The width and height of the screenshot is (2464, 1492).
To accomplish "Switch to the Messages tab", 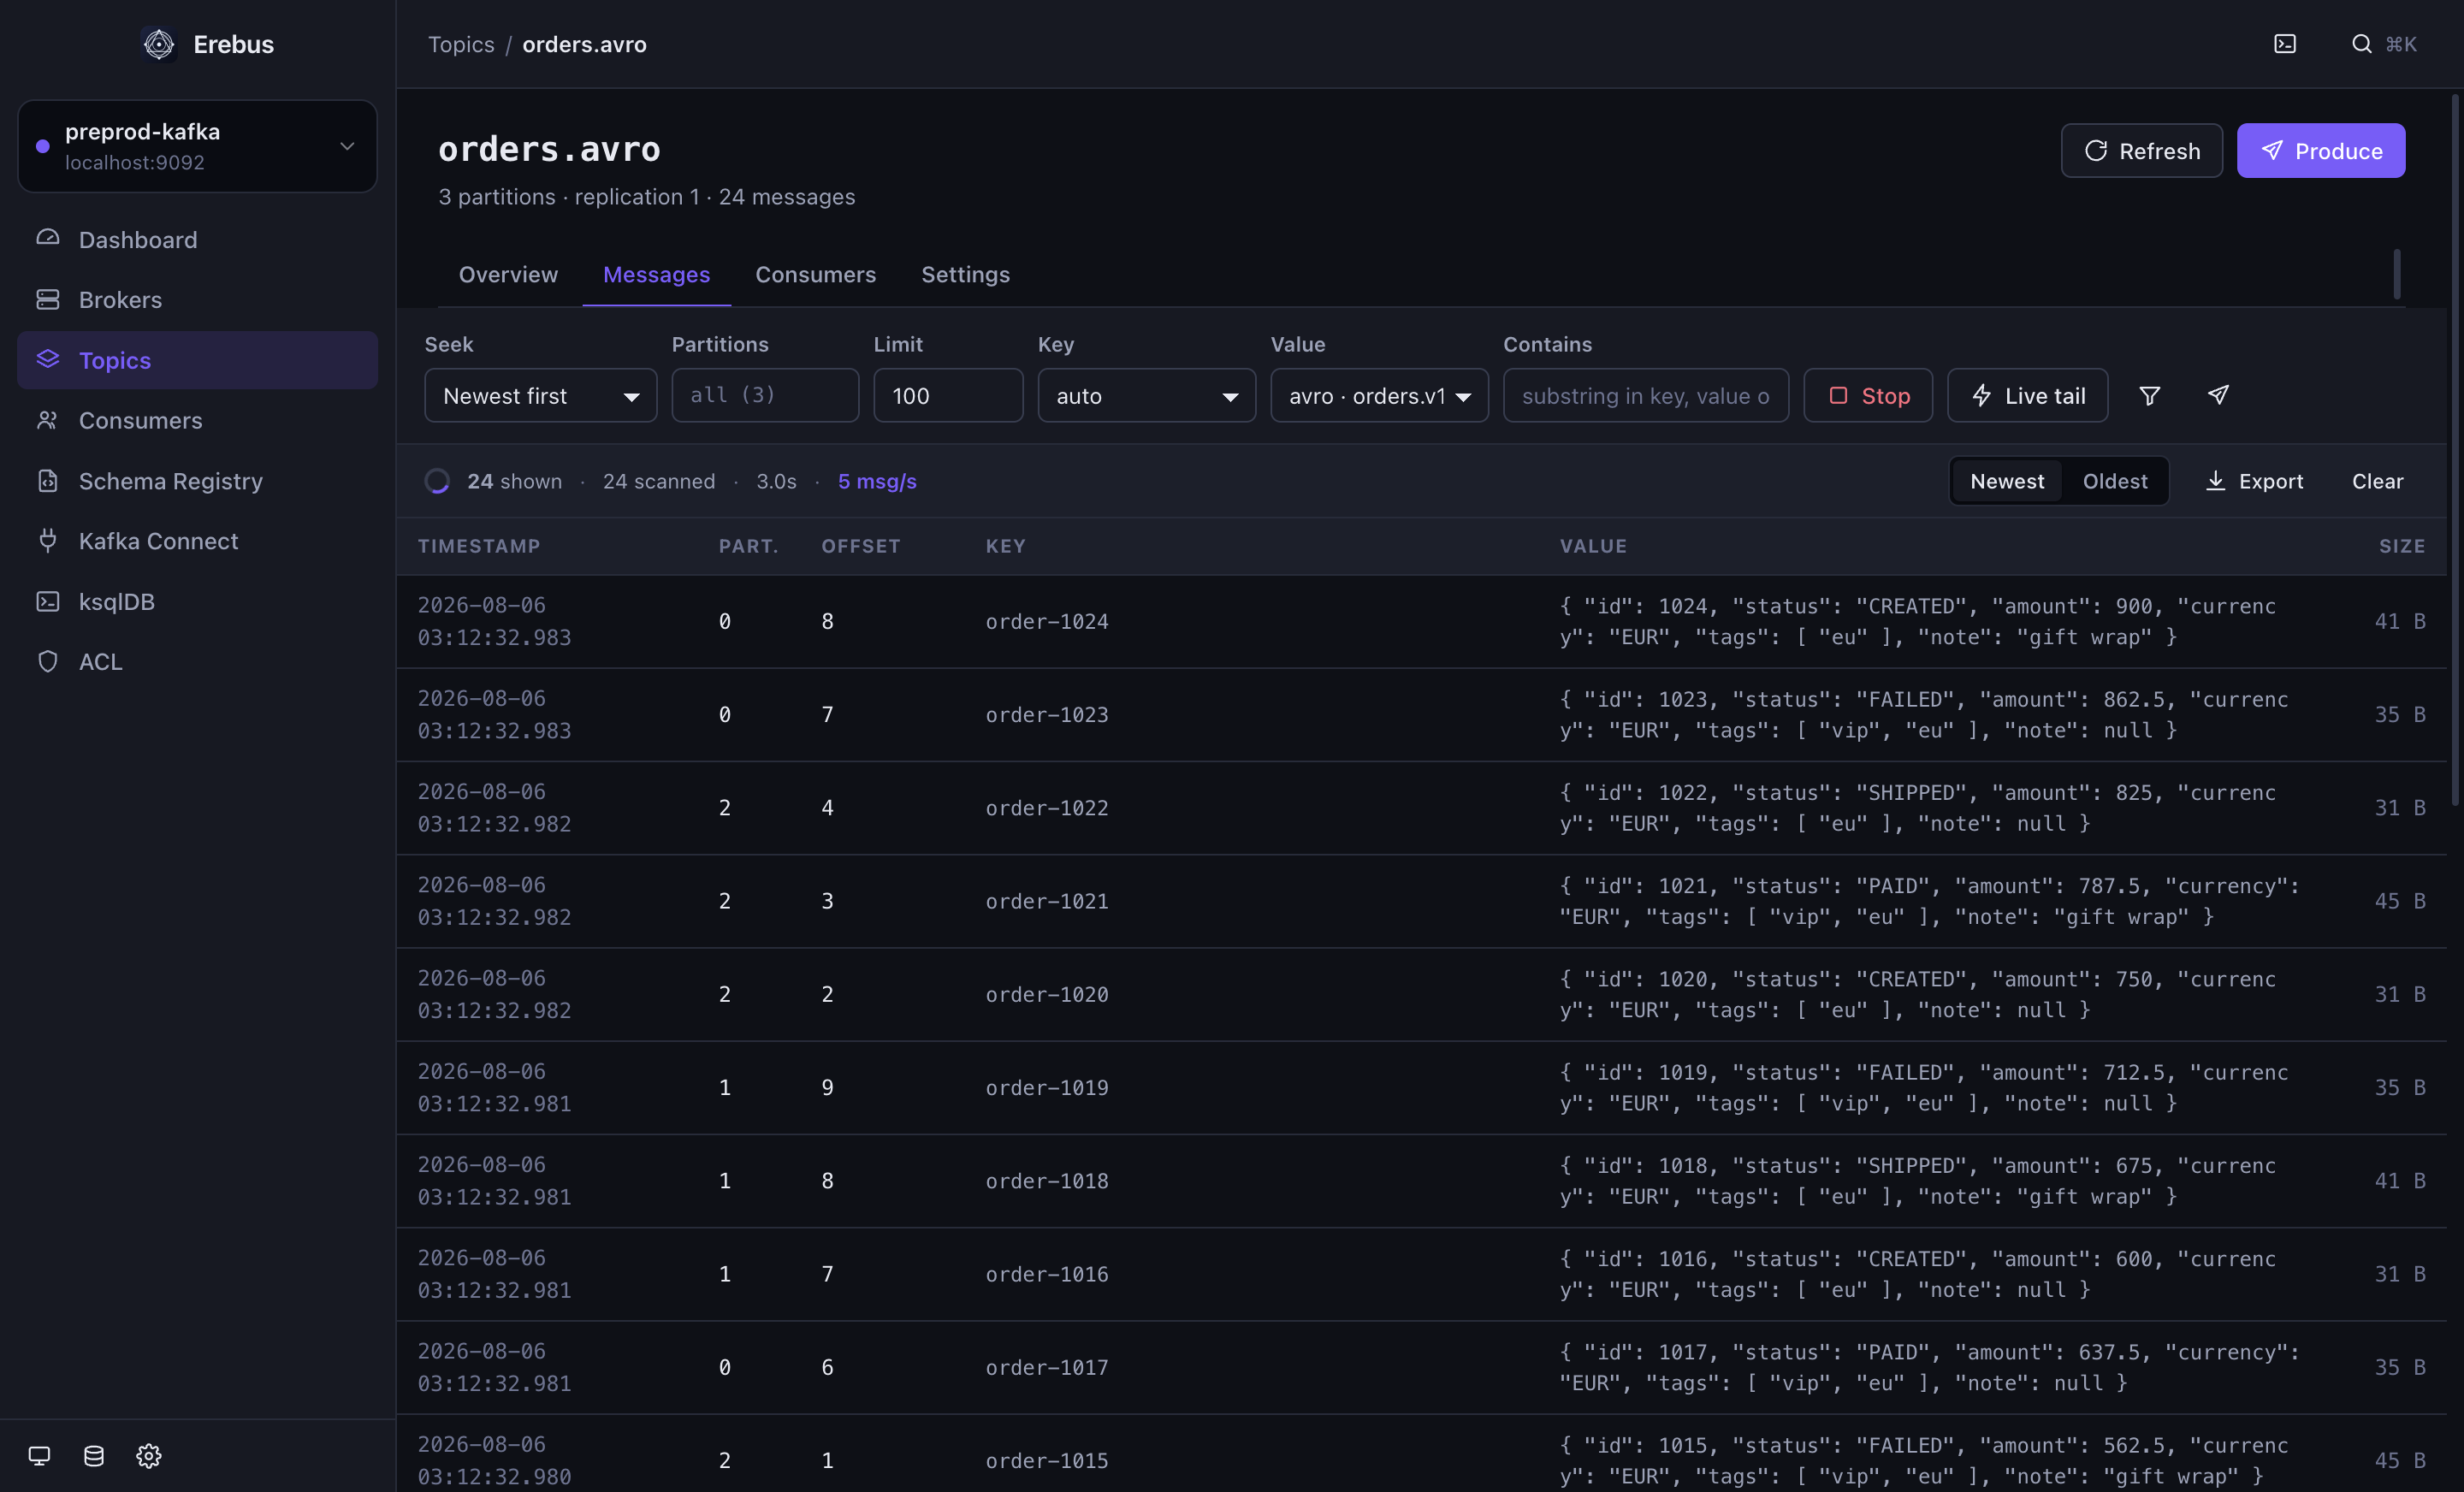I will tap(656, 275).
